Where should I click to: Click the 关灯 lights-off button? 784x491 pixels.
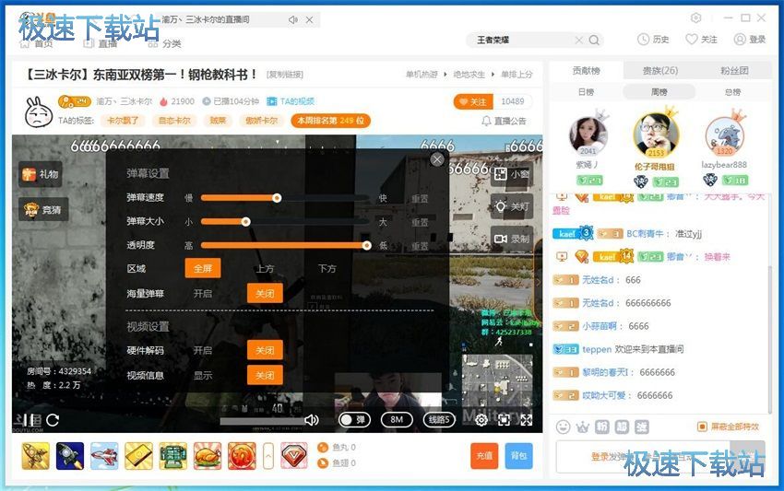tap(512, 206)
